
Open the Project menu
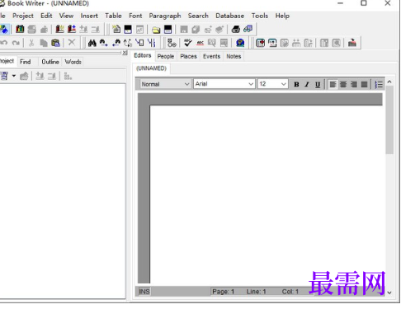[x=23, y=16]
